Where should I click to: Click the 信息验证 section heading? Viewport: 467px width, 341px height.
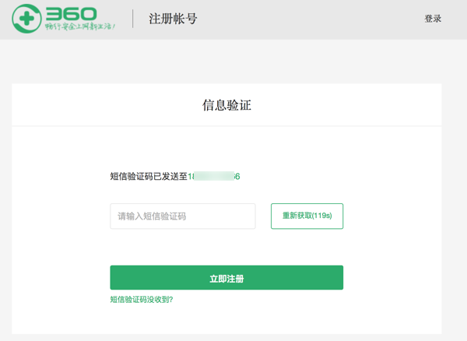click(x=226, y=105)
